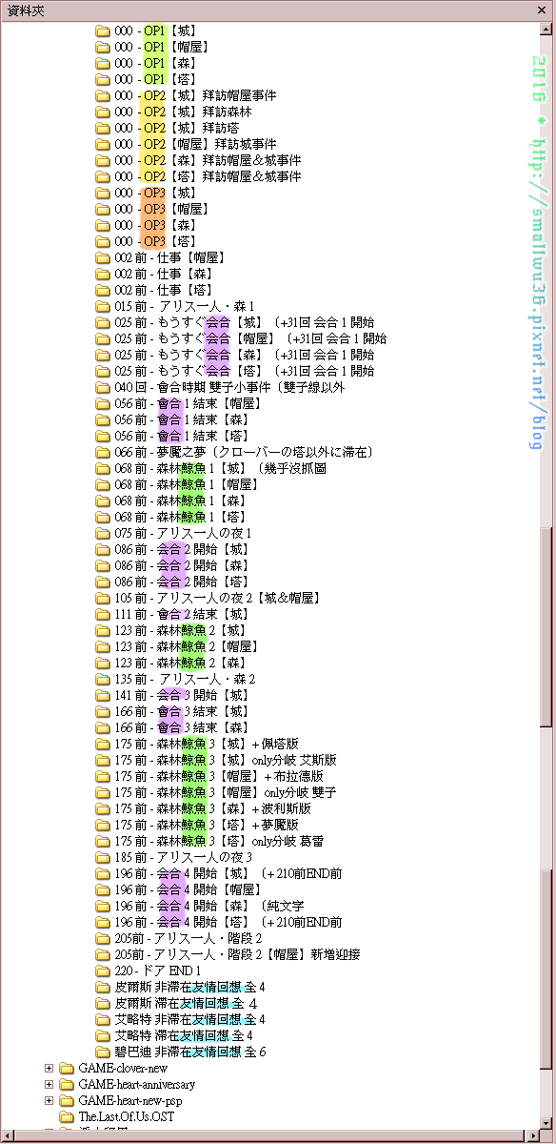Open 175前 - 森林鯨魚3【帽屋】only分岐 雙子
The width and height of the screenshot is (556, 1144).
coord(226,792)
